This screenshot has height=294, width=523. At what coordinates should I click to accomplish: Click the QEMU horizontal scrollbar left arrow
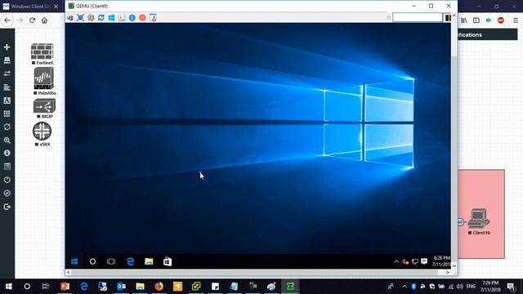(x=69, y=272)
